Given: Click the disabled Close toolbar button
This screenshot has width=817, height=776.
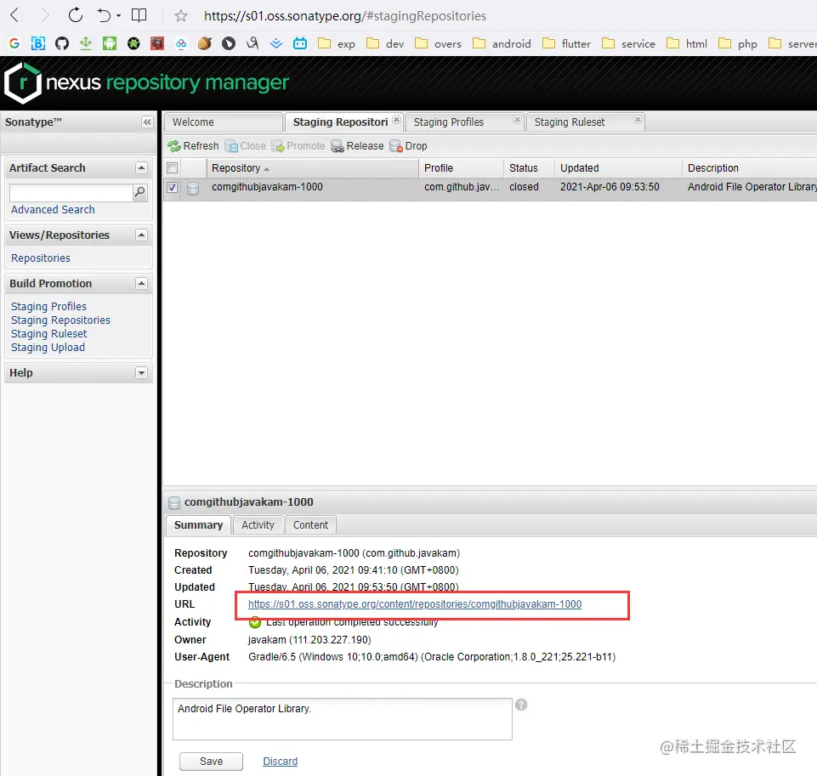Looking at the screenshot, I should tap(246, 146).
